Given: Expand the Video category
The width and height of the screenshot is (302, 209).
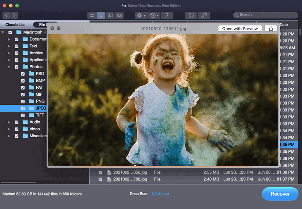Looking at the screenshot, I should [x=9, y=129].
